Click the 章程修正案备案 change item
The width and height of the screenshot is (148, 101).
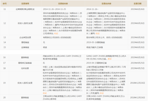click(x=25, y=63)
